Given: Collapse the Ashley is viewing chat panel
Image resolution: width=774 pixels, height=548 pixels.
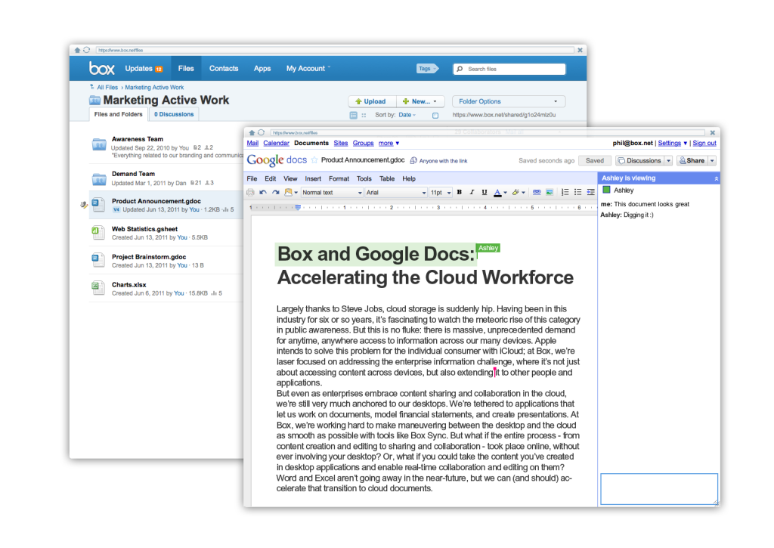Looking at the screenshot, I should point(717,178).
